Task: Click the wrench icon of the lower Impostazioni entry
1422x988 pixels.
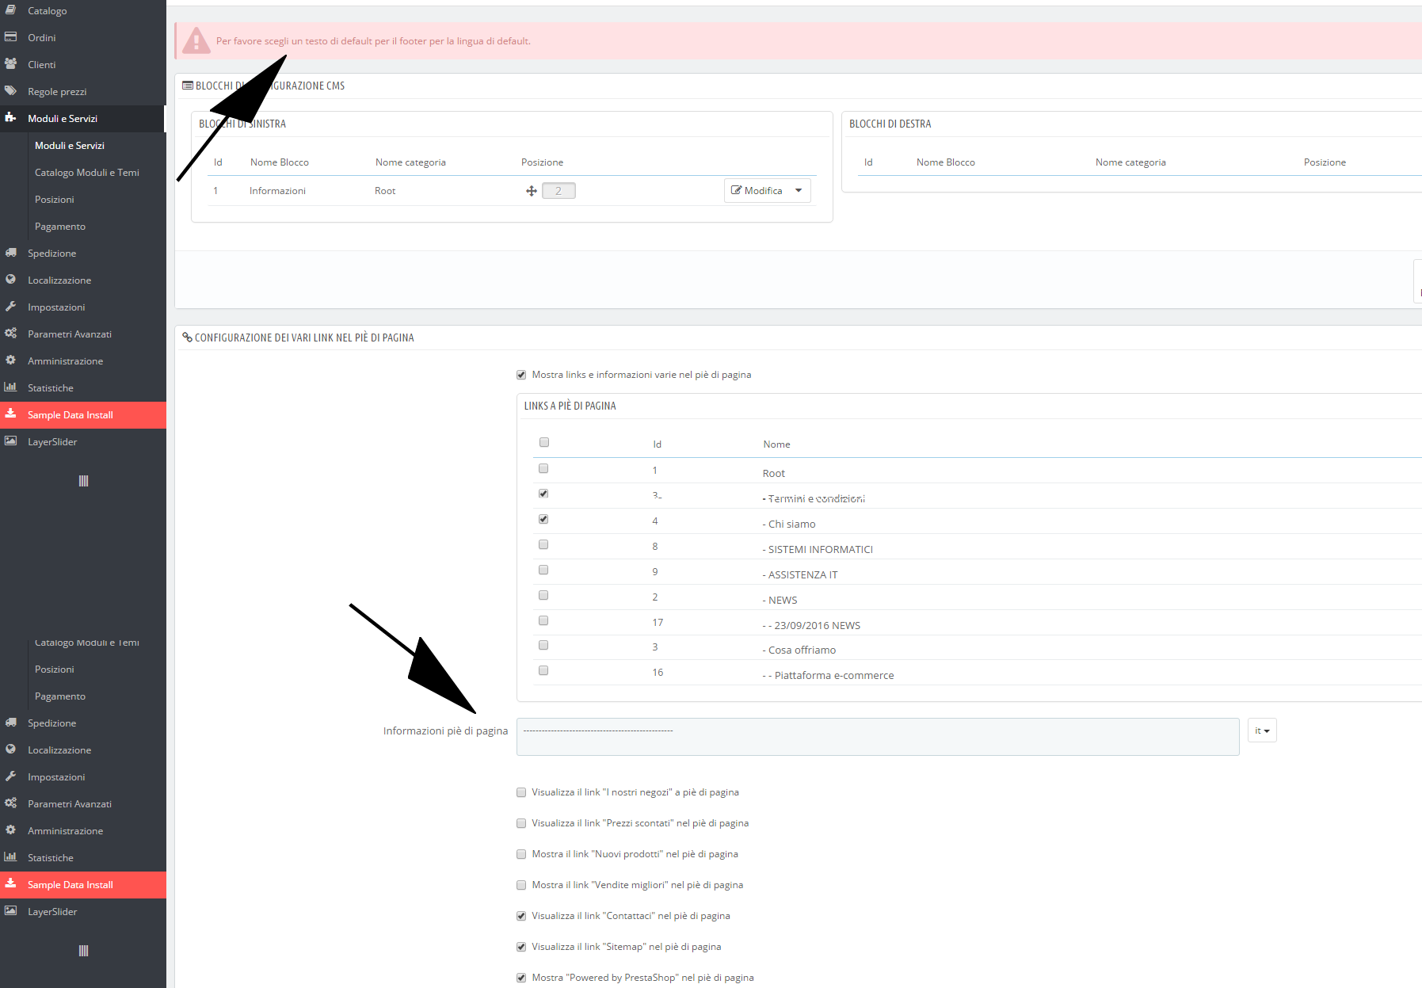Action: (10, 776)
